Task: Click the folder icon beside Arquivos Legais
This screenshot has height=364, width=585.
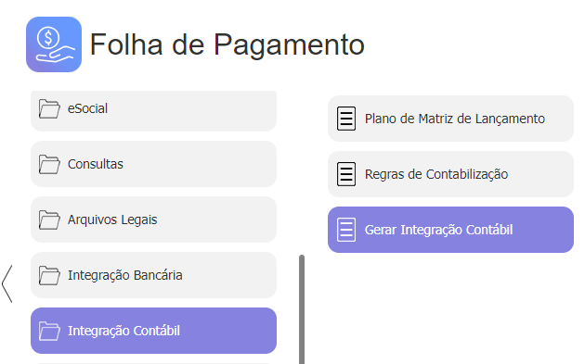Action: [49, 220]
